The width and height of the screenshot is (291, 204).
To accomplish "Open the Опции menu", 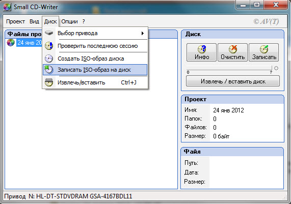I will [x=69, y=21].
